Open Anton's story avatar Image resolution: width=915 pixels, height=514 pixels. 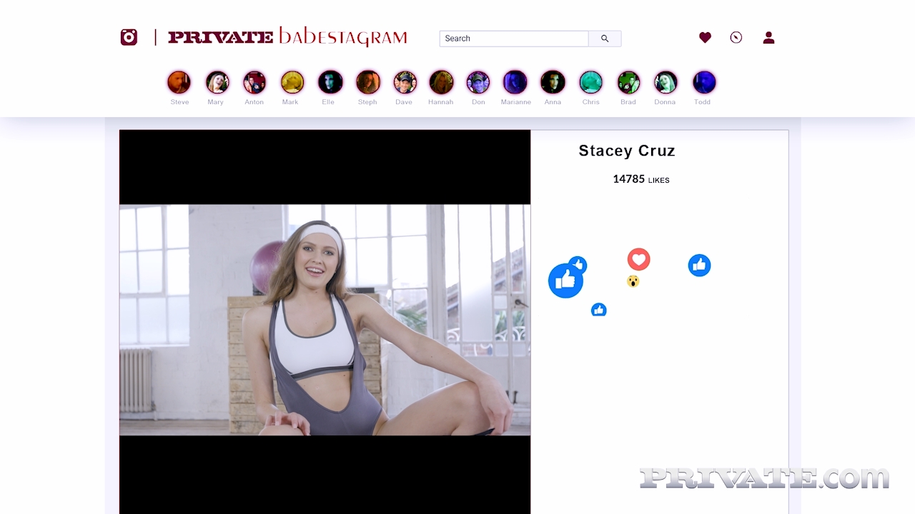point(254,82)
